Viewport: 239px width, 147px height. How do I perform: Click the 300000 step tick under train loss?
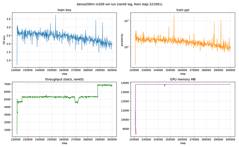point(112,70)
